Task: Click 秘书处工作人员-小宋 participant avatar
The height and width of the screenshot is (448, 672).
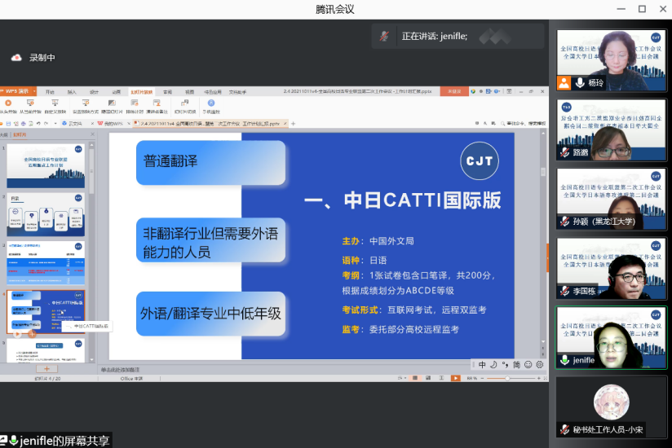Action: point(611,402)
